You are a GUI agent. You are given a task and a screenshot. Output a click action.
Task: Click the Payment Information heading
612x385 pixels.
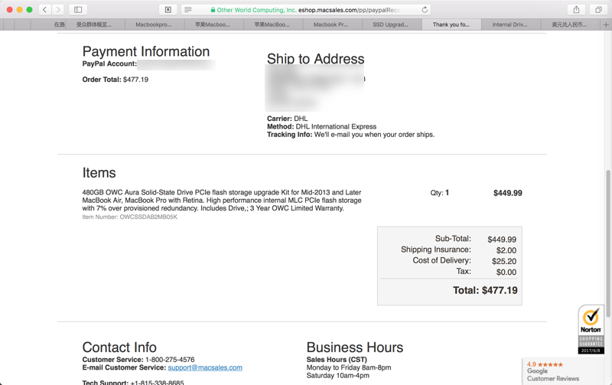click(x=146, y=51)
